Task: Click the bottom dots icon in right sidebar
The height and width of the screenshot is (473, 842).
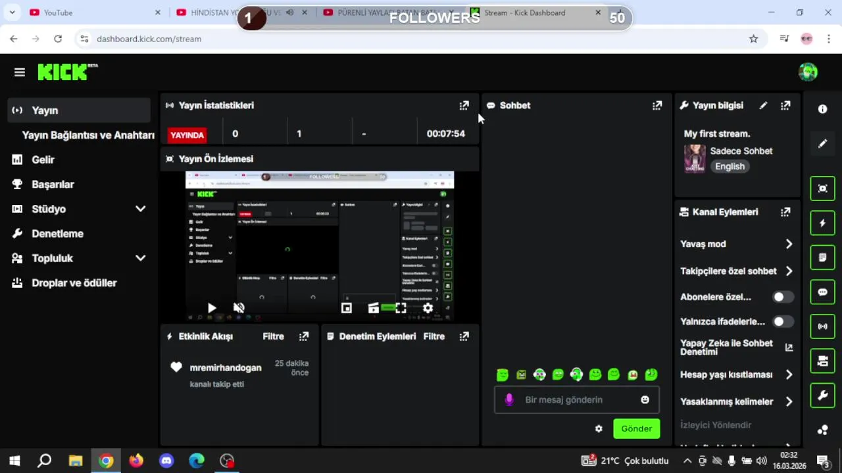Action: (x=822, y=430)
